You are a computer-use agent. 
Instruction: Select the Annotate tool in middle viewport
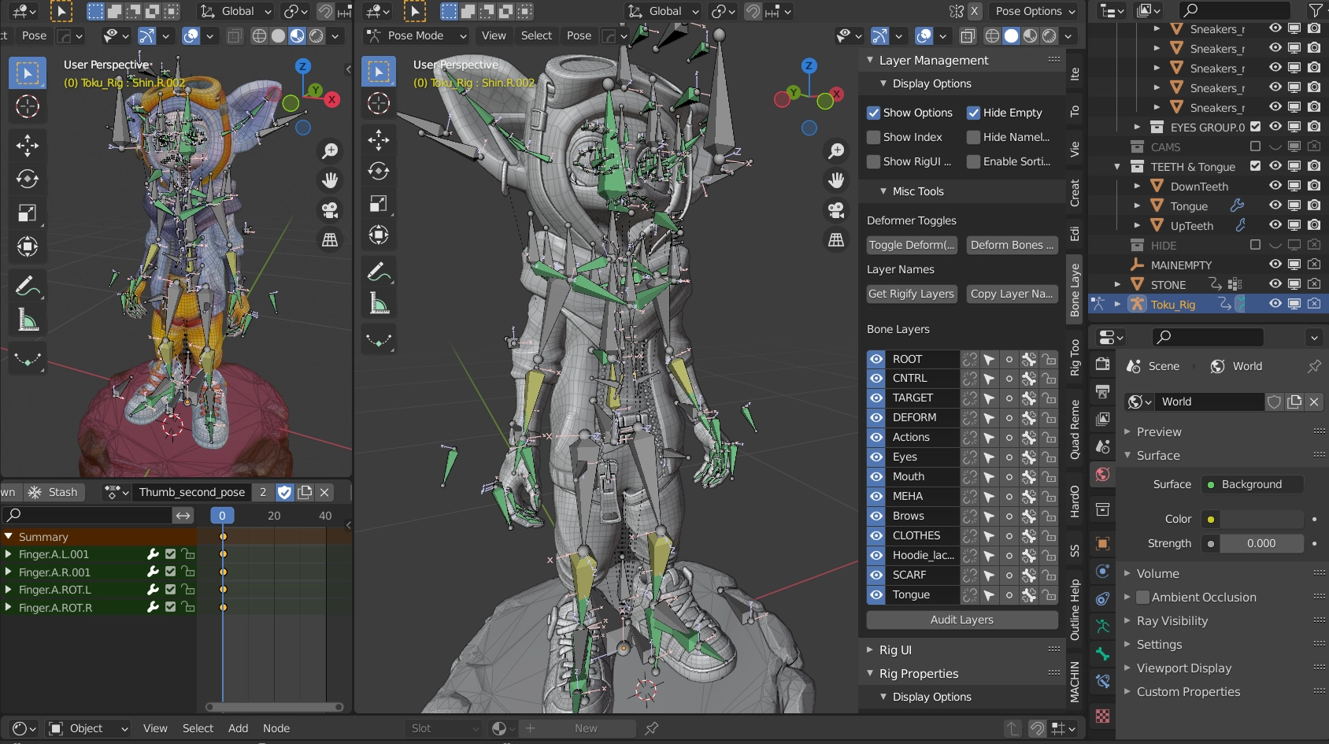pos(379,272)
